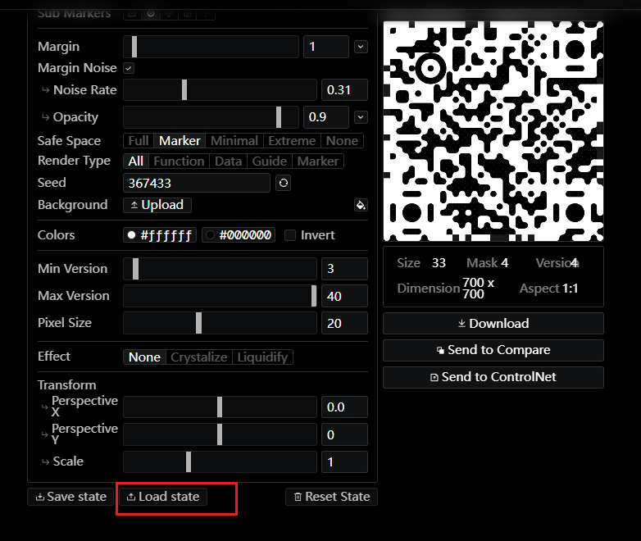Select Full safe space option
641x541 pixels.
click(139, 141)
